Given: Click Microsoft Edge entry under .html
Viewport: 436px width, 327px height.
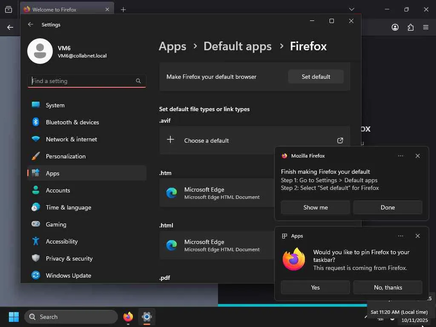Looking at the screenshot, I should 217,246.
